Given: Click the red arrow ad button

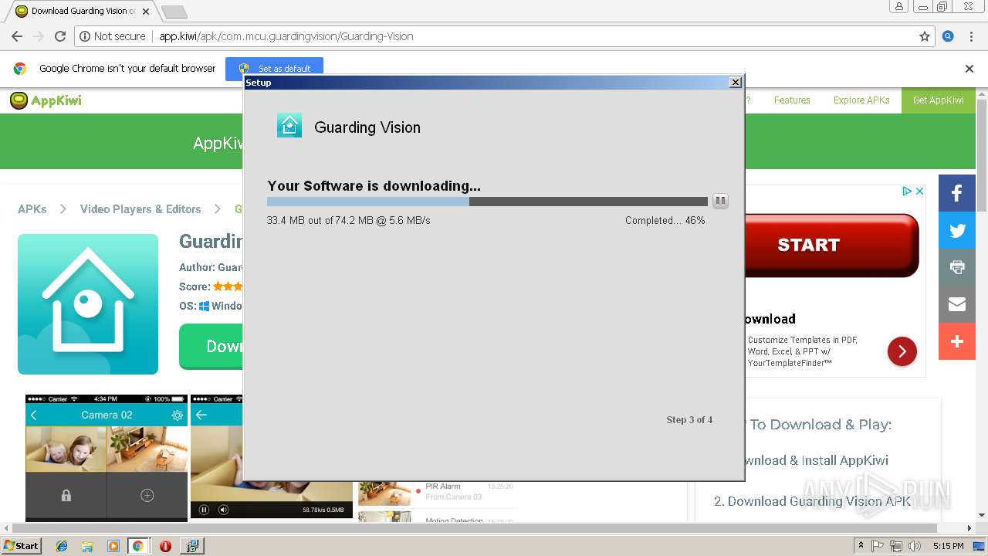Looking at the screenshot, I should tap(902, 351).
